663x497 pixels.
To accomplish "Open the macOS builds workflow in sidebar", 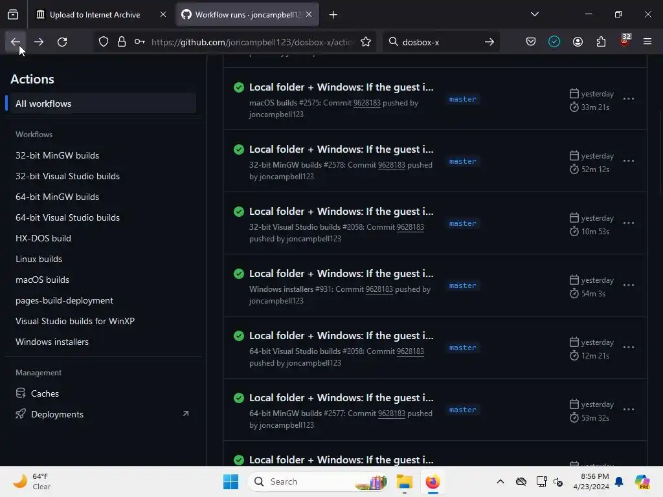I will [x=42, y=280].
